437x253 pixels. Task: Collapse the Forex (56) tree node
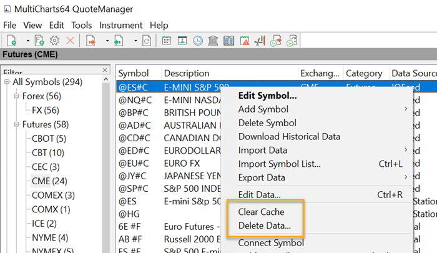[x=16, y=96]
